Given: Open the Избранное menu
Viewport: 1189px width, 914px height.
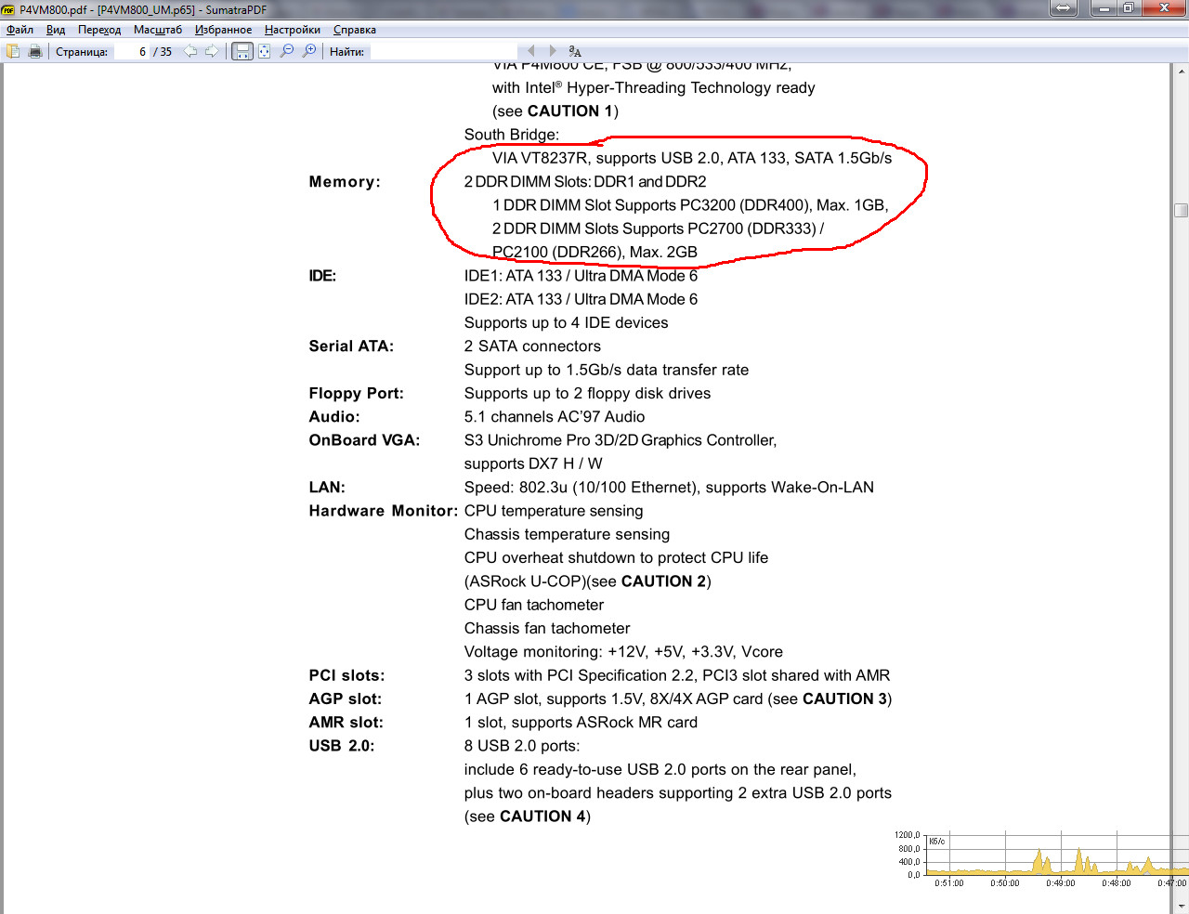Looking at the screenshot, I should (223, 30).
